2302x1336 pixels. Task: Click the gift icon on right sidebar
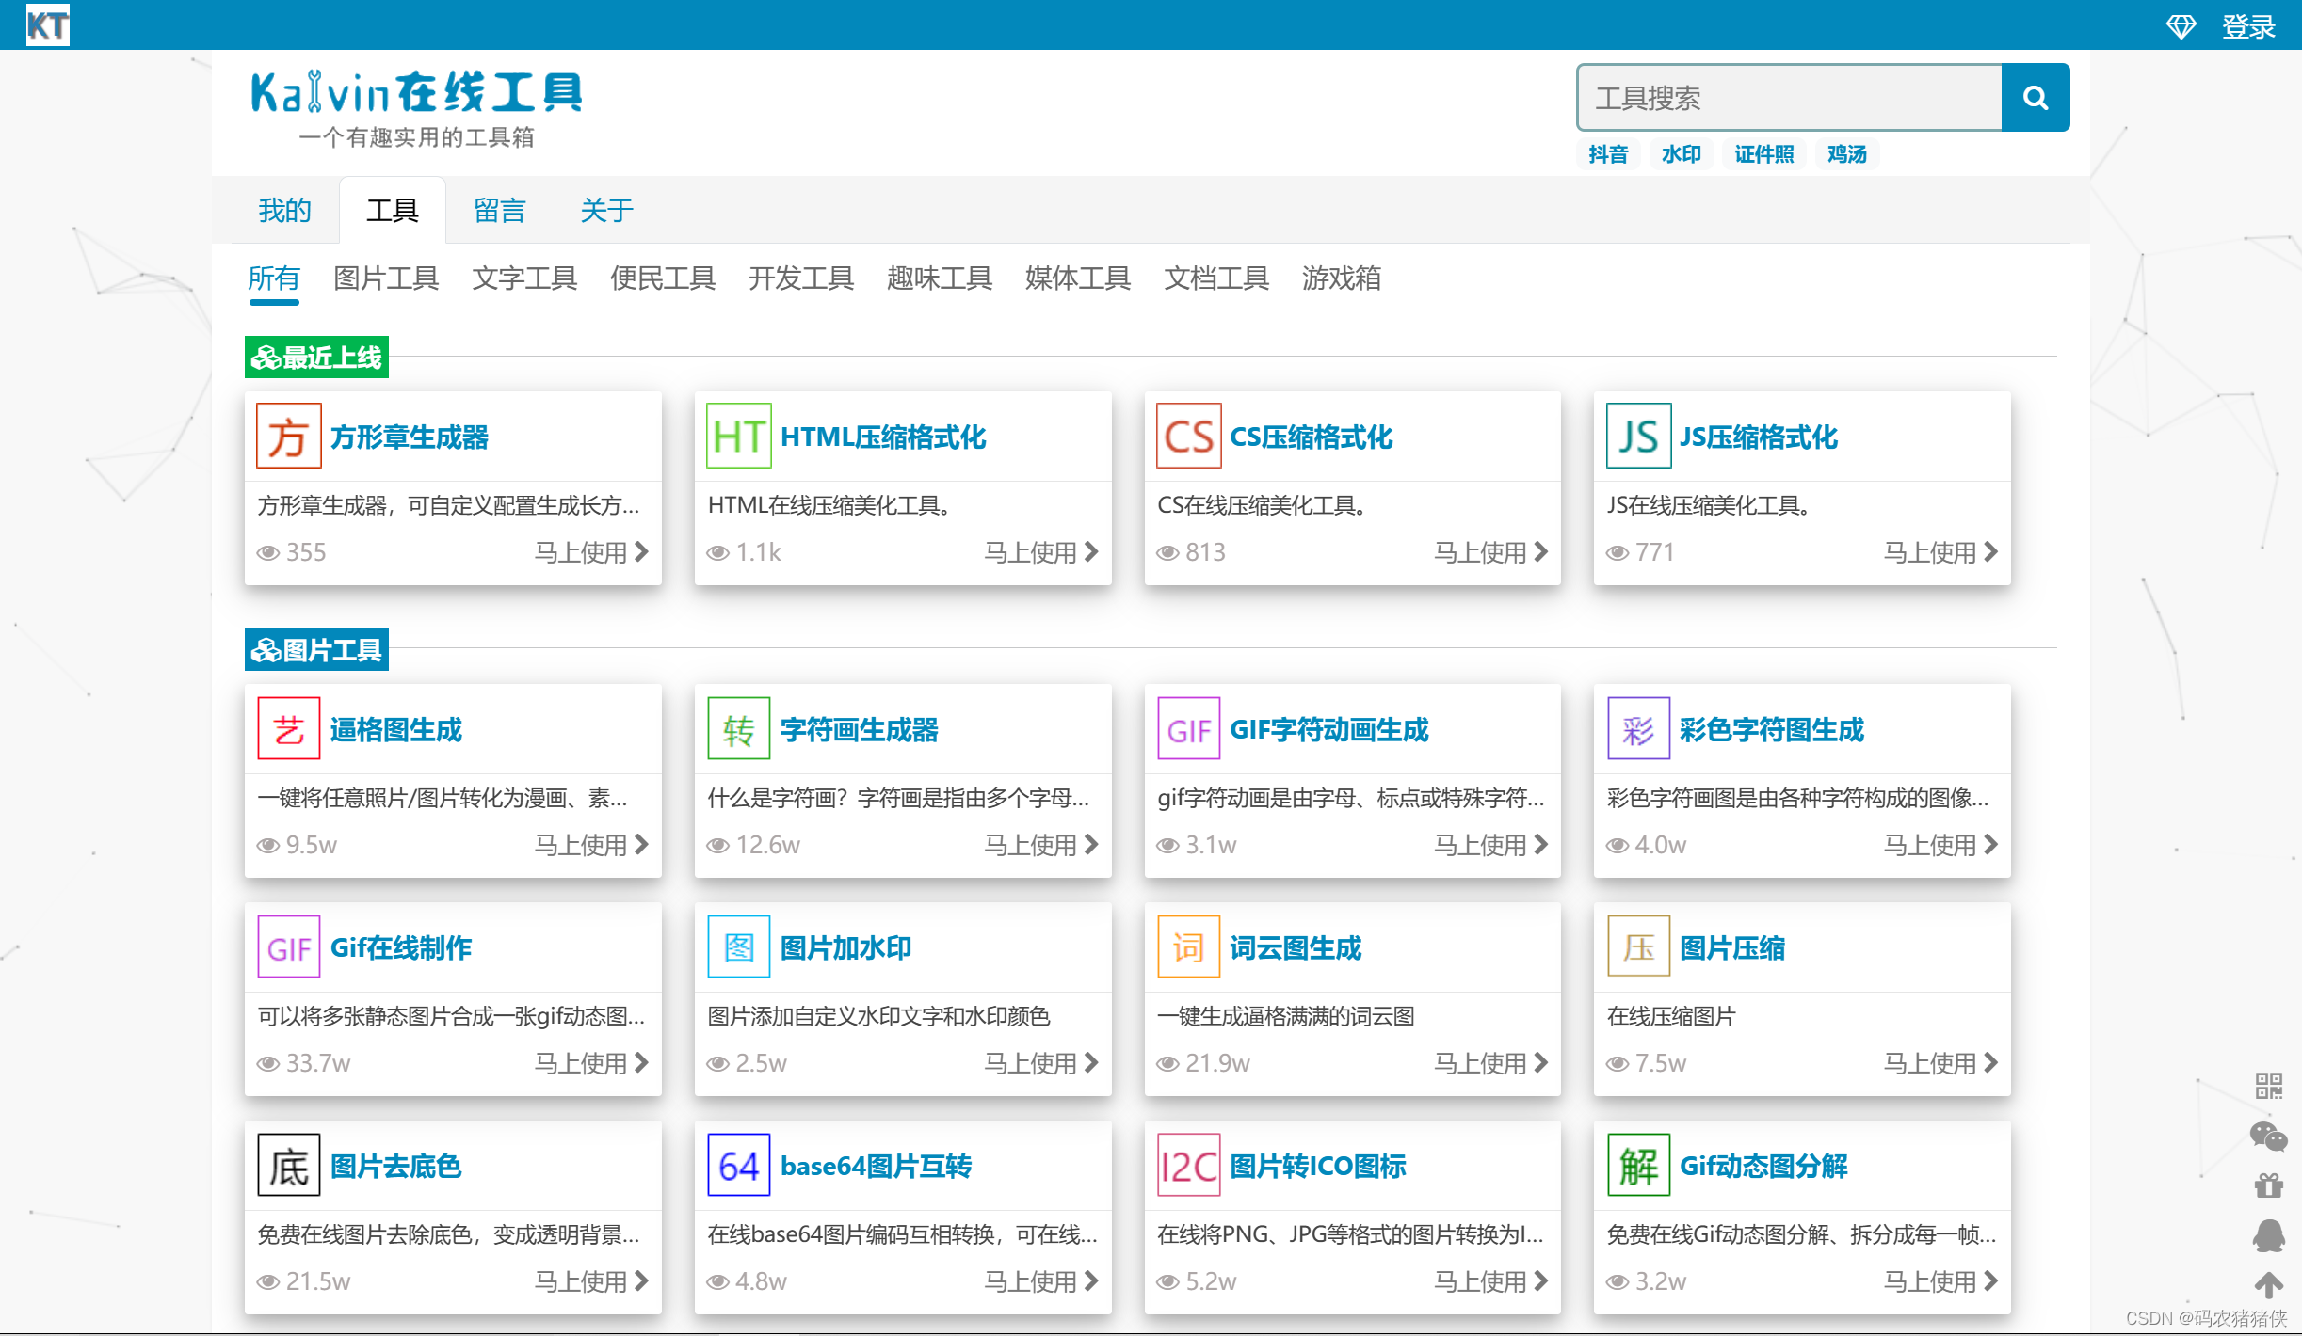click(2268, 1185)
